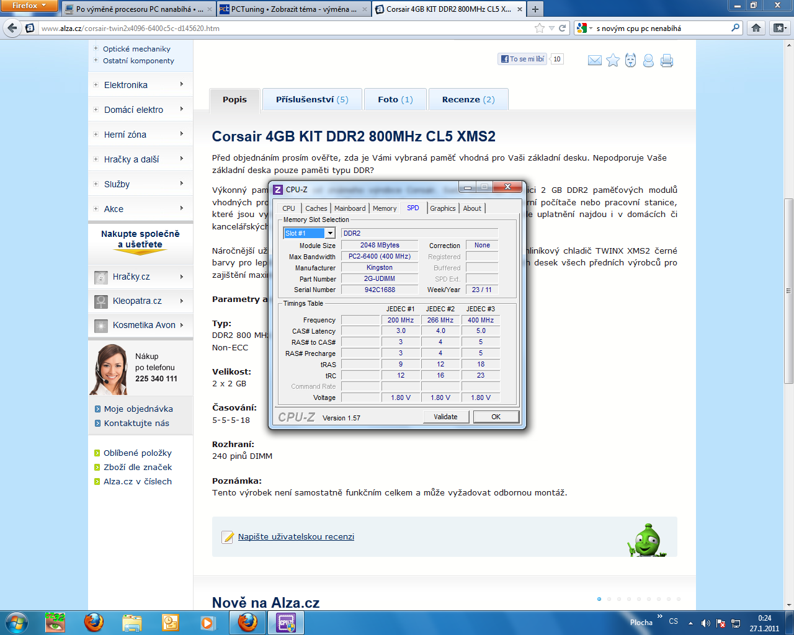Expand Herní zóna category arrow
The width and height of the screenshot is (794, 635).
tap(182, 134)
